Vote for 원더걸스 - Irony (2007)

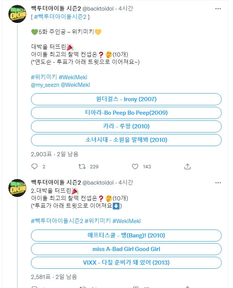pyautogui.click(x=126, y=99)
